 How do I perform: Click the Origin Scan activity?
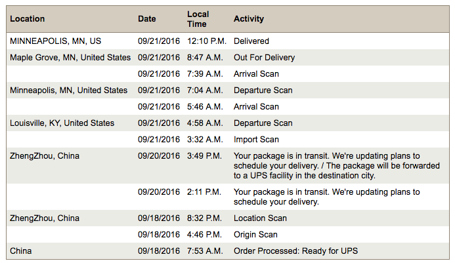(x=255, y=235)
